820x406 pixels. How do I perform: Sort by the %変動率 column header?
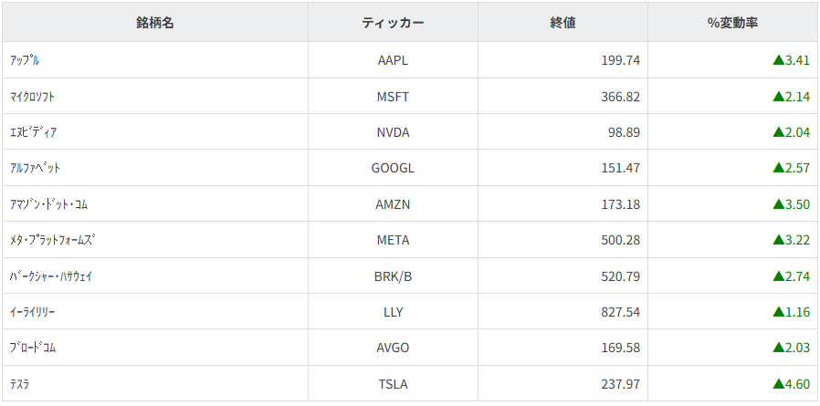[732, 23]
